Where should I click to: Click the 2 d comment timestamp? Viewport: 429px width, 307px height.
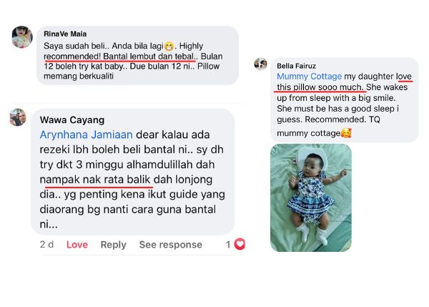(46, 244)
